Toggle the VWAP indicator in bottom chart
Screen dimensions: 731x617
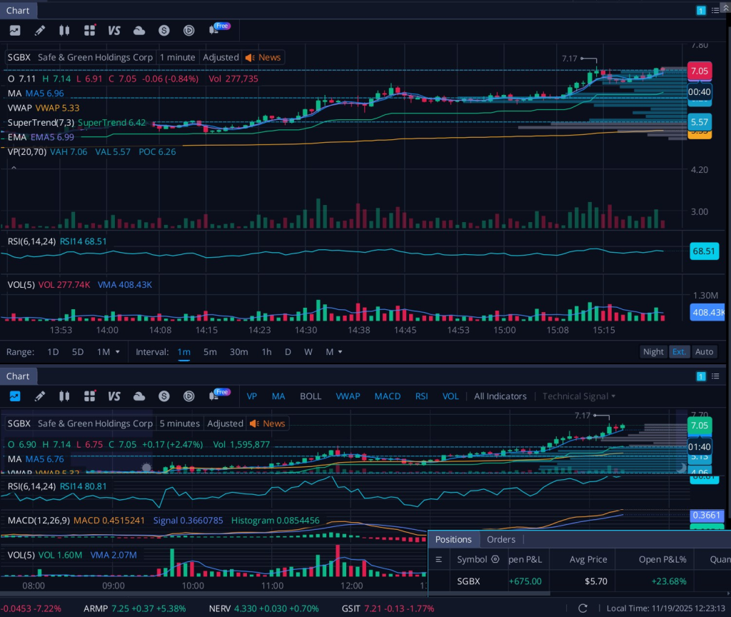coord(348,396)
